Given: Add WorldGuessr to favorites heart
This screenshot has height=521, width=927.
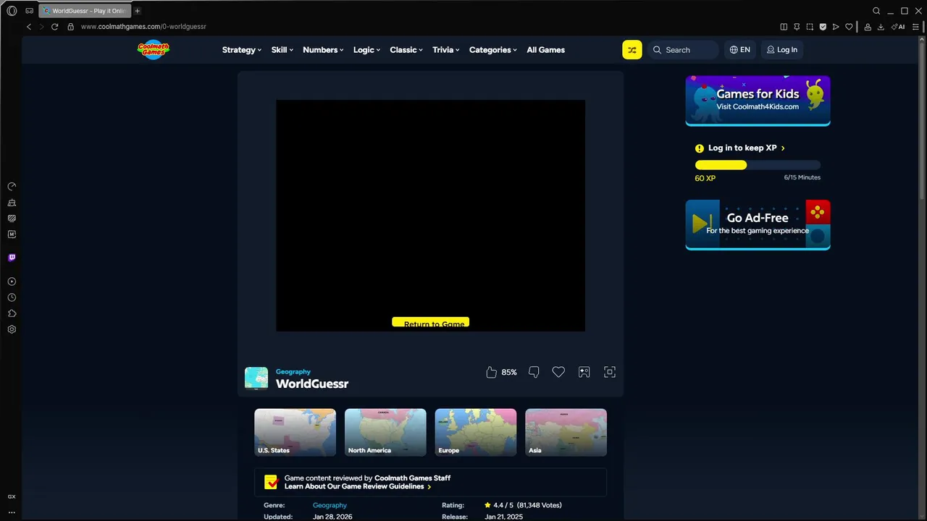Looking at the screenshot, I should (x=558, y=372).
